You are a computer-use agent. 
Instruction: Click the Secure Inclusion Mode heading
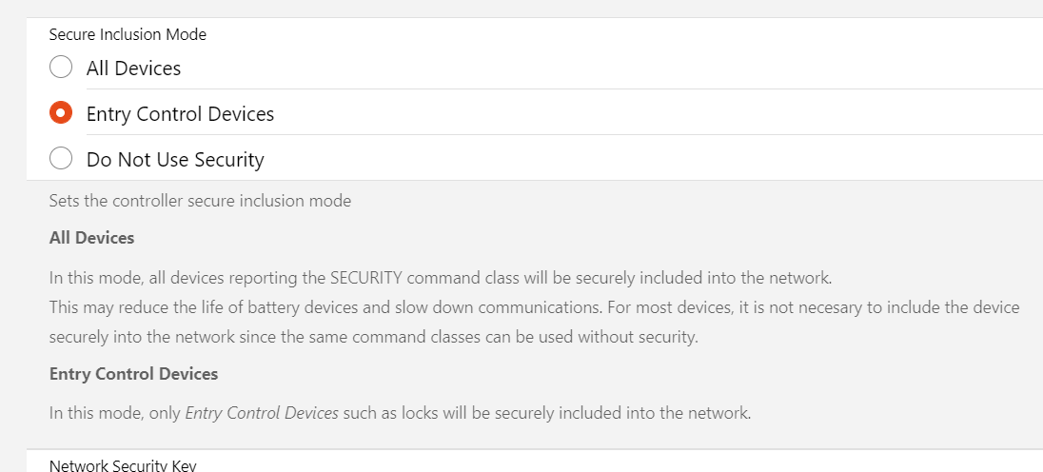(128, 35)
